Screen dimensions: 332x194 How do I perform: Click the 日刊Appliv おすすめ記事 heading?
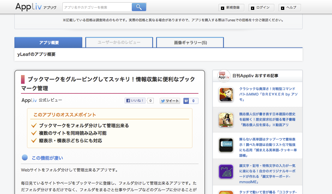[255, 76]
